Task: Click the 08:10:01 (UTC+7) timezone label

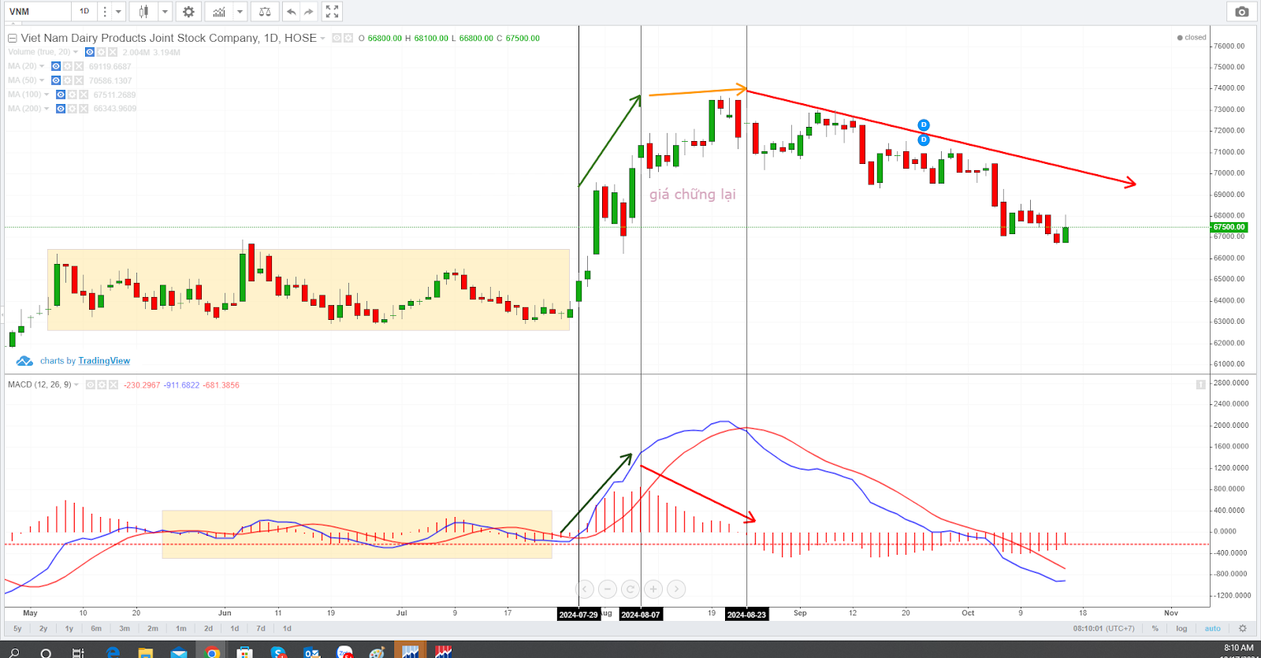Action: [x=1103, y=629]
